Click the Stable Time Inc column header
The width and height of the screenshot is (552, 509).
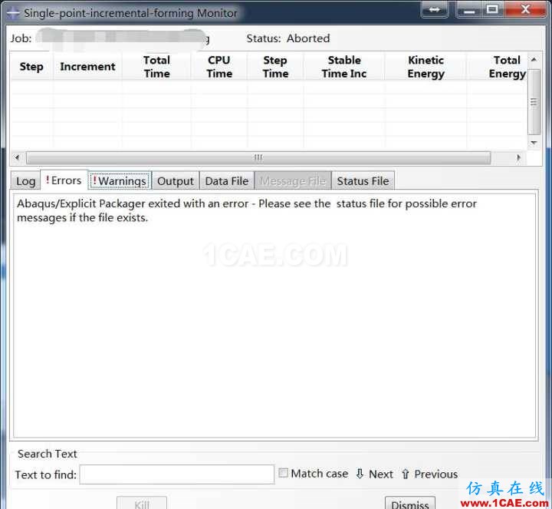(344, 67)
